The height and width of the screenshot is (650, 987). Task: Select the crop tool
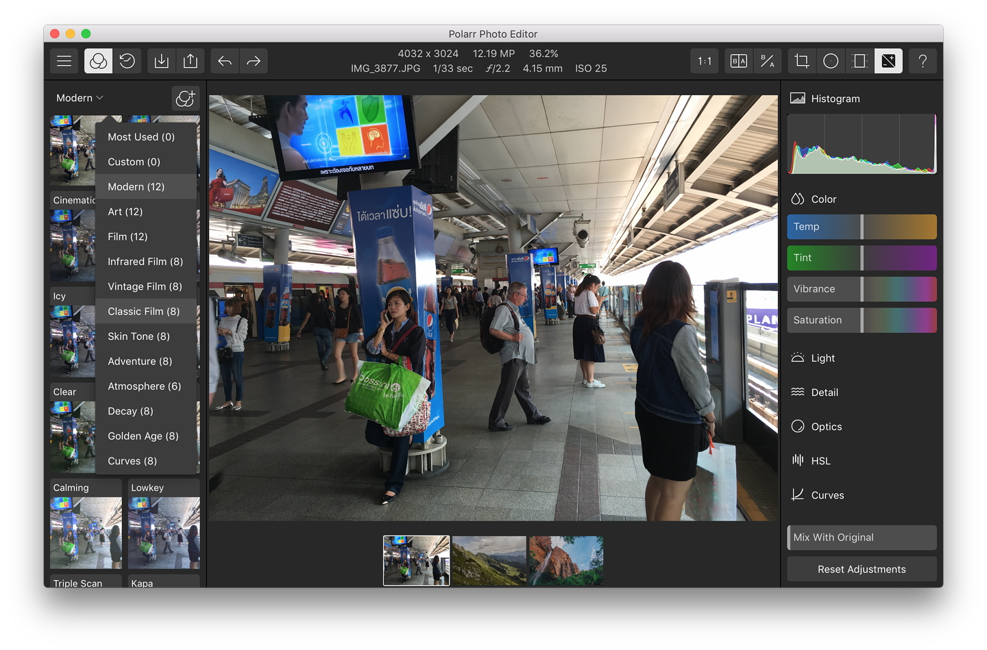pyautogui.click(x=802, y=61)
